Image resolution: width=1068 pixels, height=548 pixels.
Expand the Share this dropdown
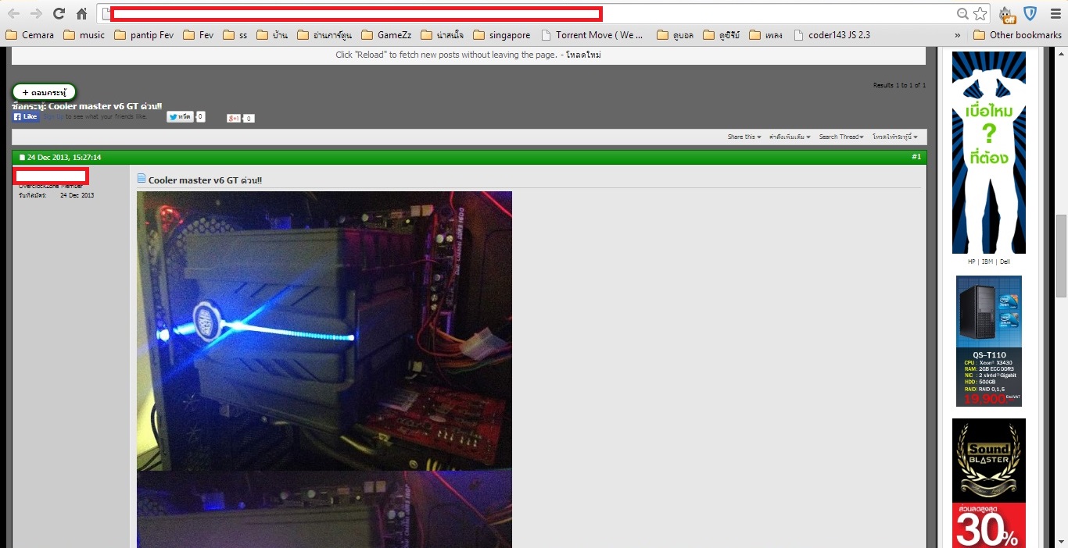(x=744, y=137)
